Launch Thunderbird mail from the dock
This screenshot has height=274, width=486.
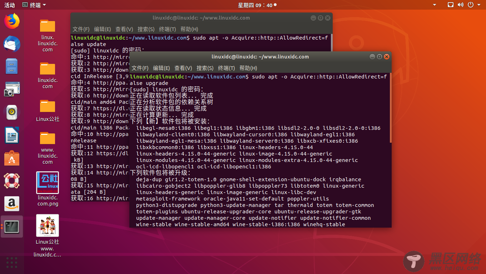click(x=12, y=44)
